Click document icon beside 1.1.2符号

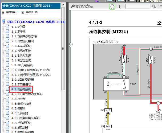pyautogui.click(x=8, y=31)
